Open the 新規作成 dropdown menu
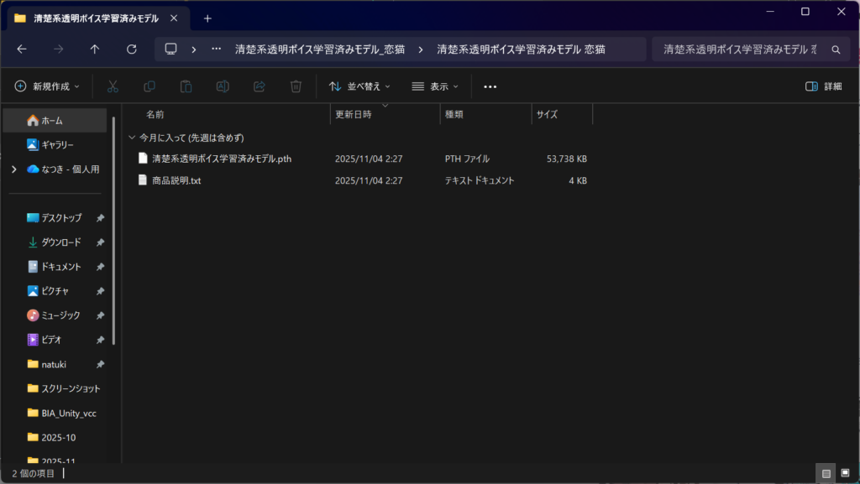Viewport: 860px width, 484px height. click(x=47, y=86)
